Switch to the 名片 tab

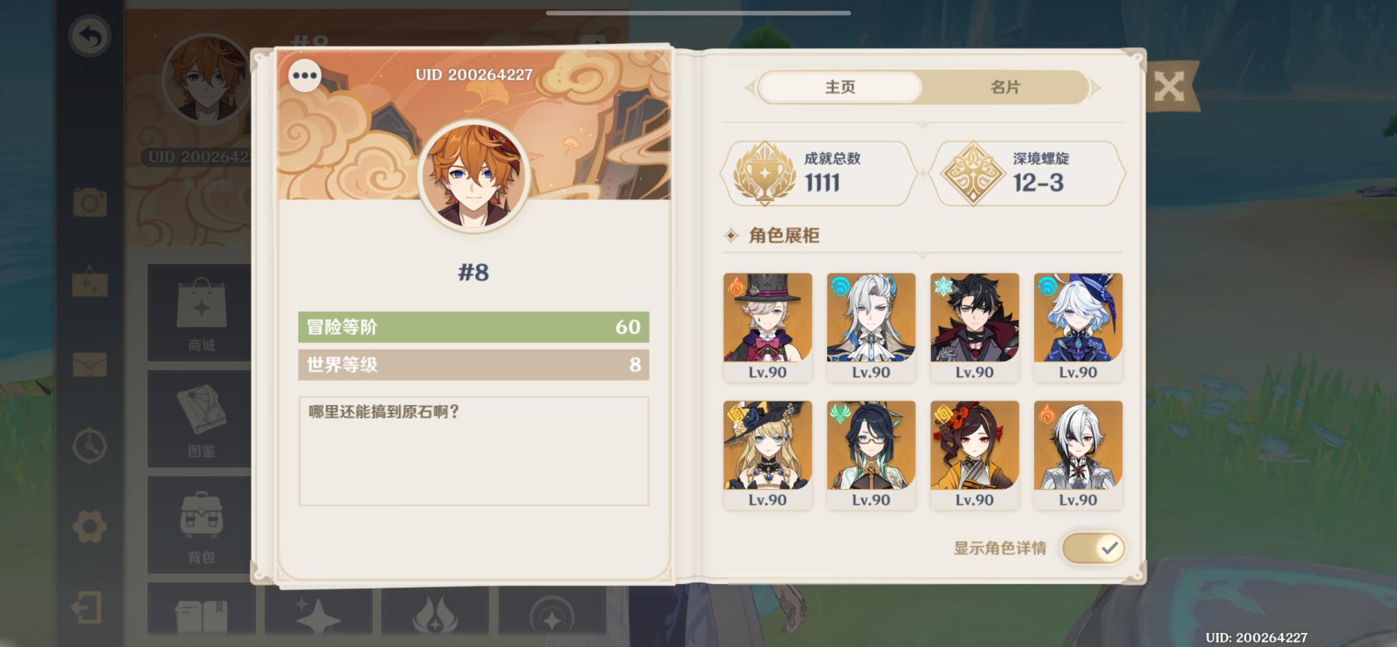(x=1005, y=87)
